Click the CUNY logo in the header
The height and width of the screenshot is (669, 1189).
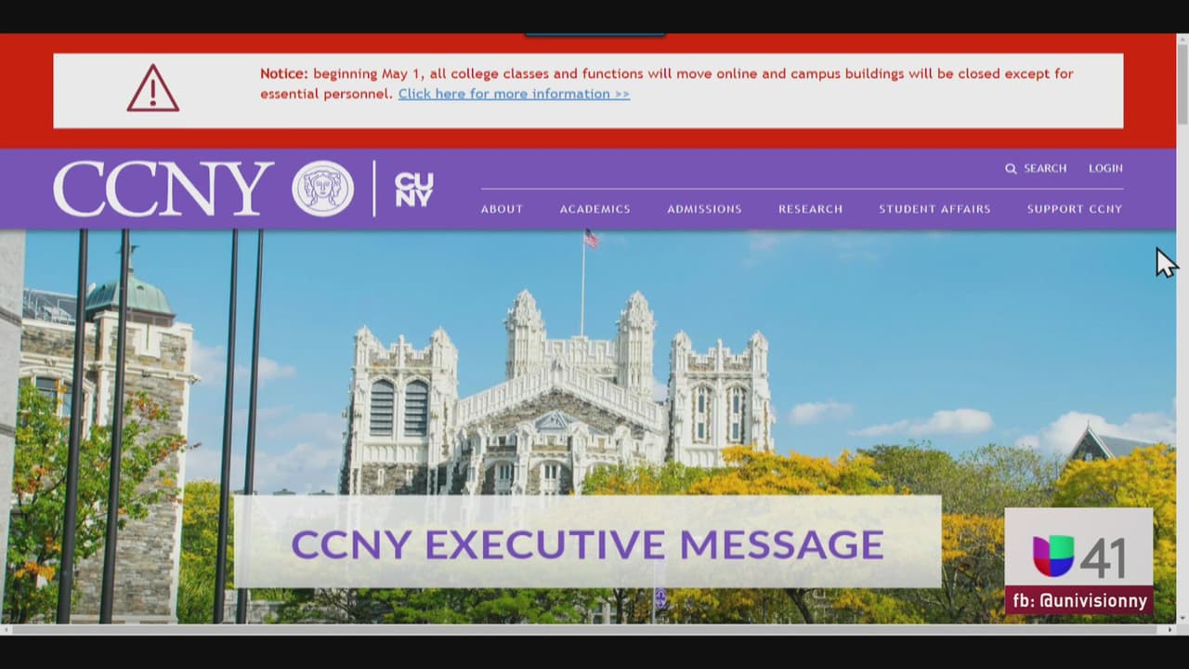coord(413,189)
